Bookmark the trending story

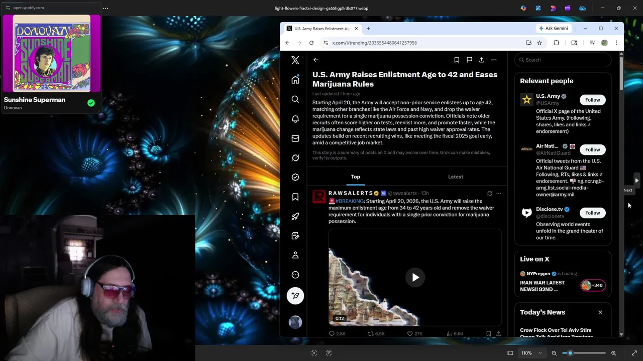pos(457,60)
